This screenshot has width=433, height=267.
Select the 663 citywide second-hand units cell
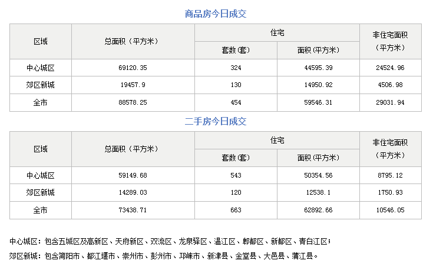(x=236, y=210)
